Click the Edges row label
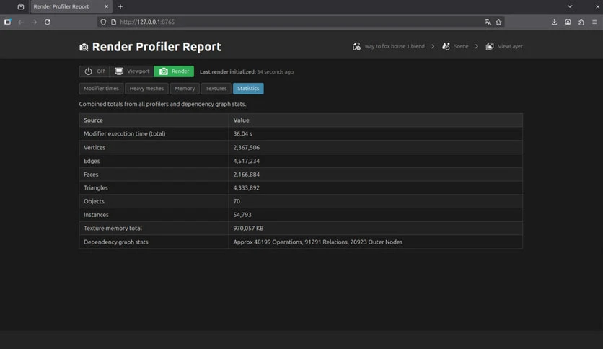The image size is (603, 349). coord(92,161)
